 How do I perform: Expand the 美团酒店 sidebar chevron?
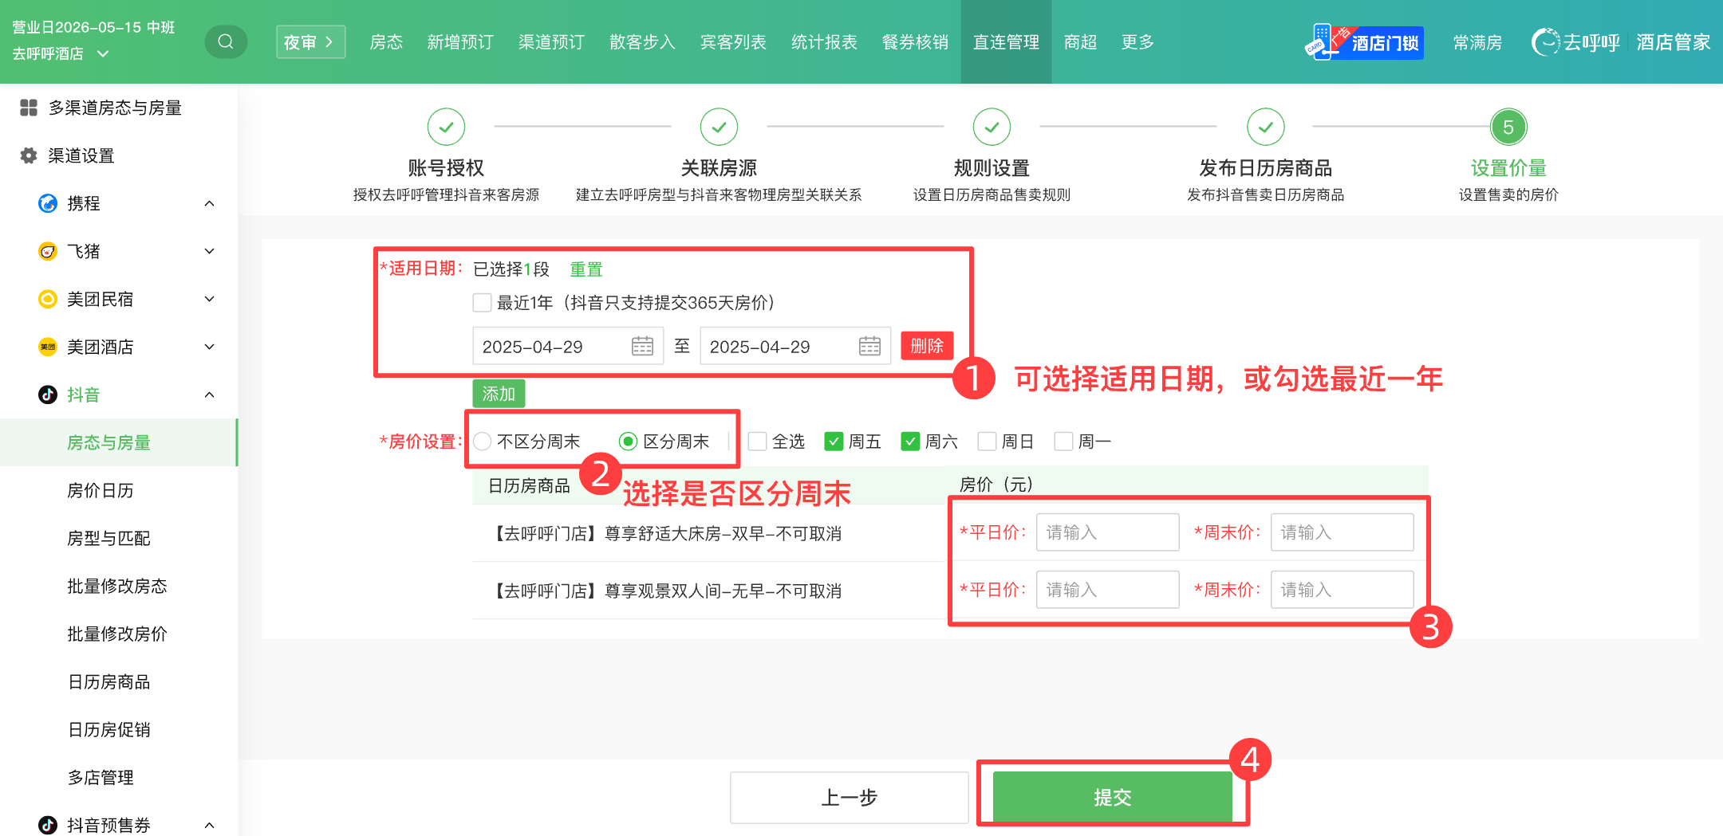coord(209,347)
